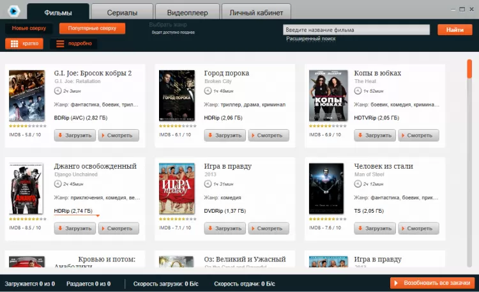The height and width of the screenshot is (292, 479).
Task: Focus the movie title search field
Action: coord(356,29)
